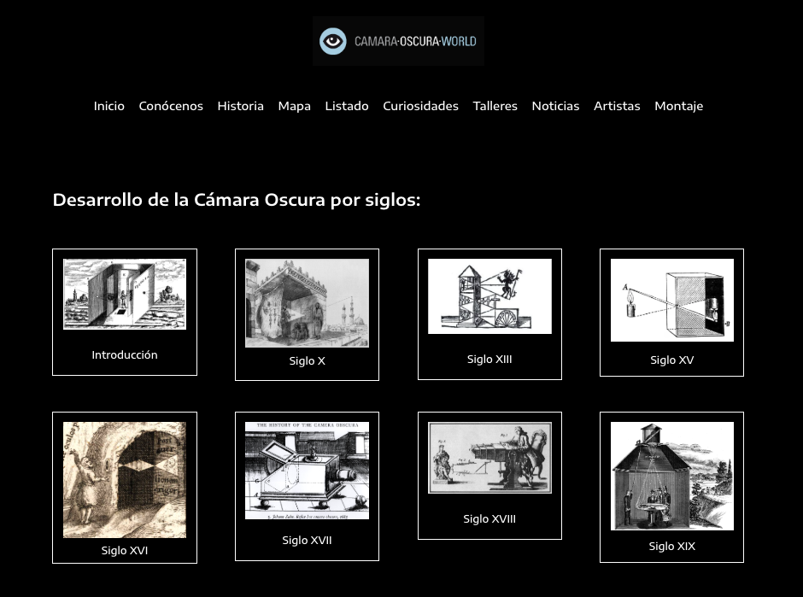Click the Siglo XV candle diagram image
This screenshot has width=803, height=597.
pos(671,300)
